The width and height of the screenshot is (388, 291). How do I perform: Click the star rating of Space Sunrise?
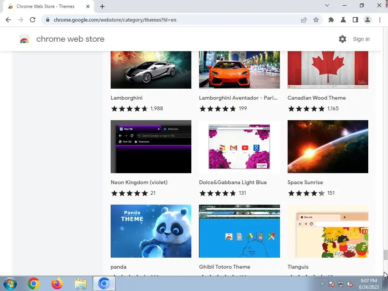coord(306,193)
